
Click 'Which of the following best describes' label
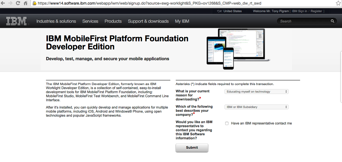click(x=194, y=110)
